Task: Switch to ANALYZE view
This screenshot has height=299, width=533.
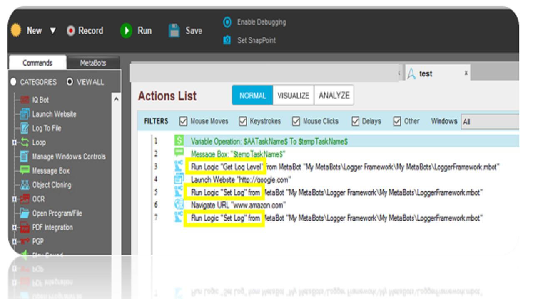Action: point(334,96)
